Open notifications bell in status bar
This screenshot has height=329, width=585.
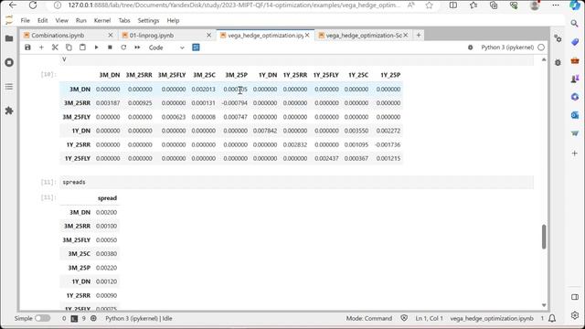[x=552, y=318]
